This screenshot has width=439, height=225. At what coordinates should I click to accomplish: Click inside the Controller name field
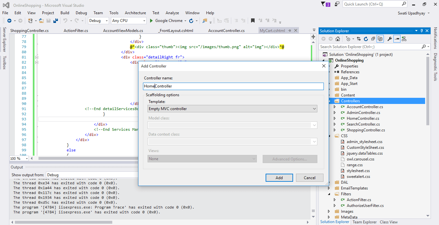233,86
